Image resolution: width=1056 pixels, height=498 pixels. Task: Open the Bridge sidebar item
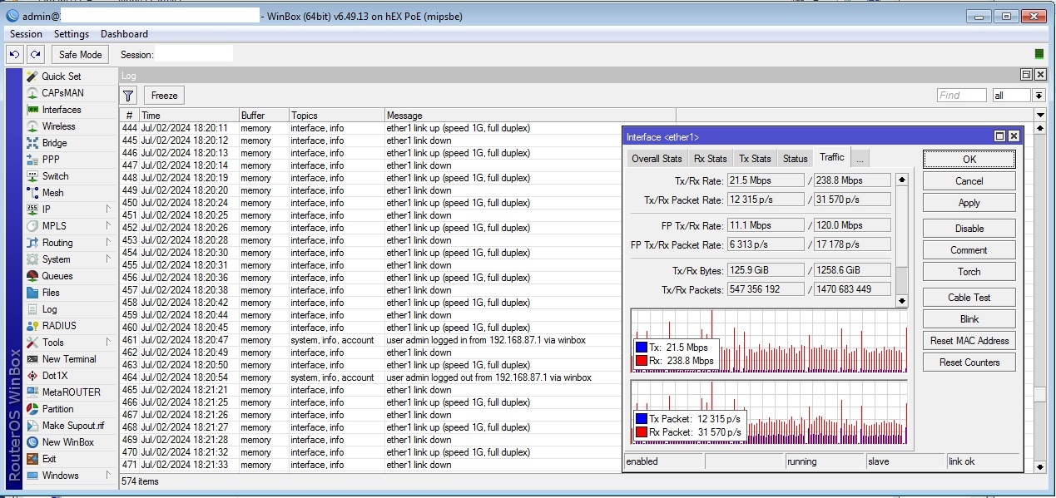54,143
